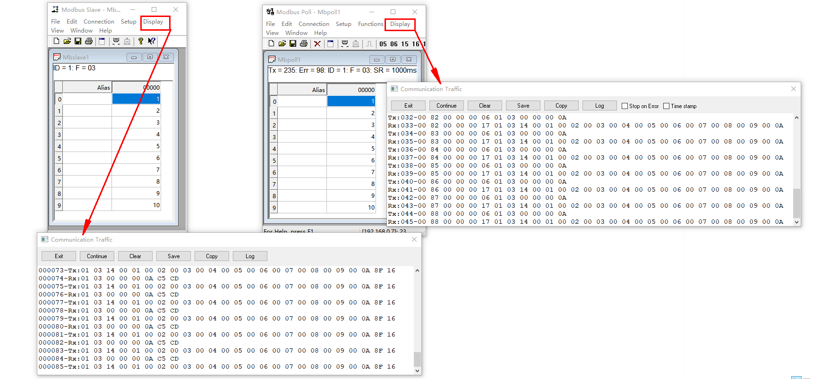Click red X delete icon in Modbus Poll

click(x=317, y=44)
